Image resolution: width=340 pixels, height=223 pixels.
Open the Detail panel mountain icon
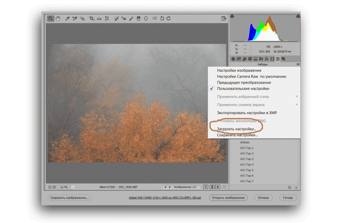click(244, 59)
